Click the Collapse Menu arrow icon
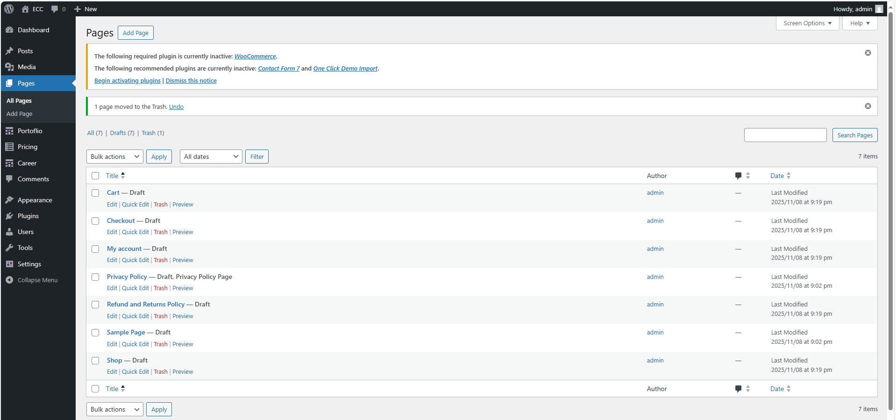Viewport: 896px width, 420px height. 9,280
